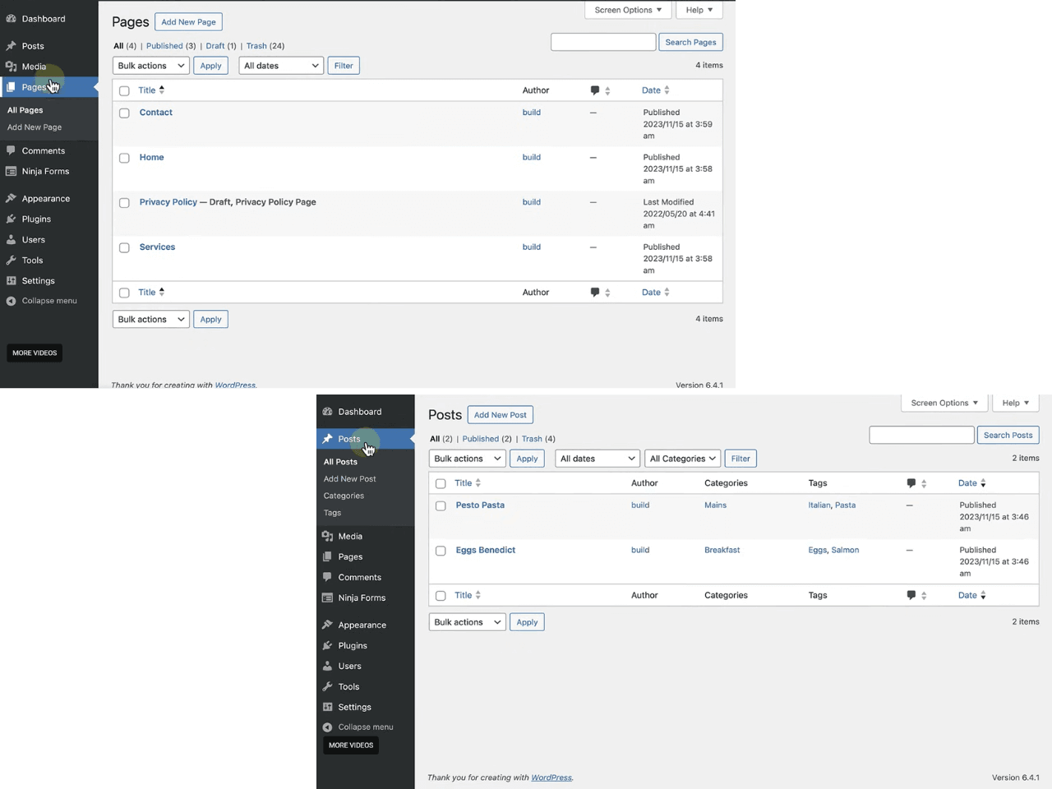
Task: Click Comments speech-bubble icon in Posts window sidebar
Action: 327,577
